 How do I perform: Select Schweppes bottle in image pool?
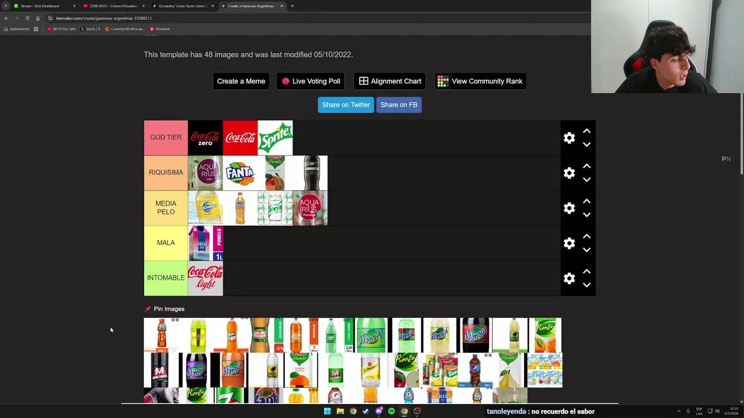[x=370, y=370]
